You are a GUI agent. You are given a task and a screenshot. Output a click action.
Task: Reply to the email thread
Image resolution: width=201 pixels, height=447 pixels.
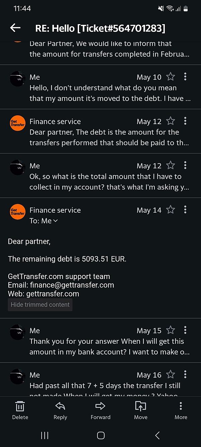point(60,410)
